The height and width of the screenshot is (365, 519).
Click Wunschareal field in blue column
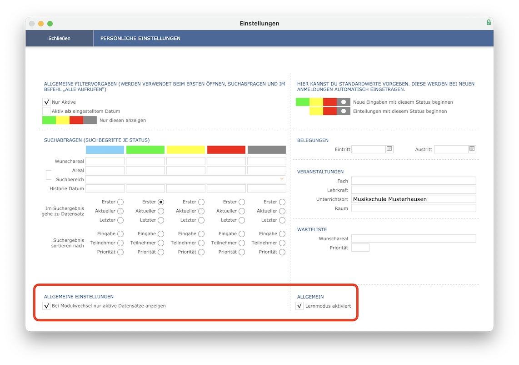(105, 161)
